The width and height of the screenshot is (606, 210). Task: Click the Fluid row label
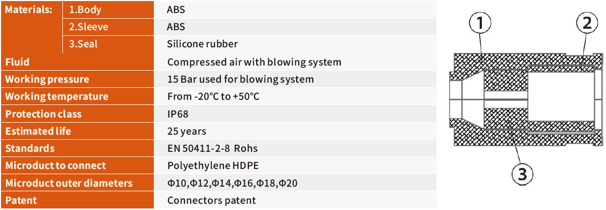(17, 62)
